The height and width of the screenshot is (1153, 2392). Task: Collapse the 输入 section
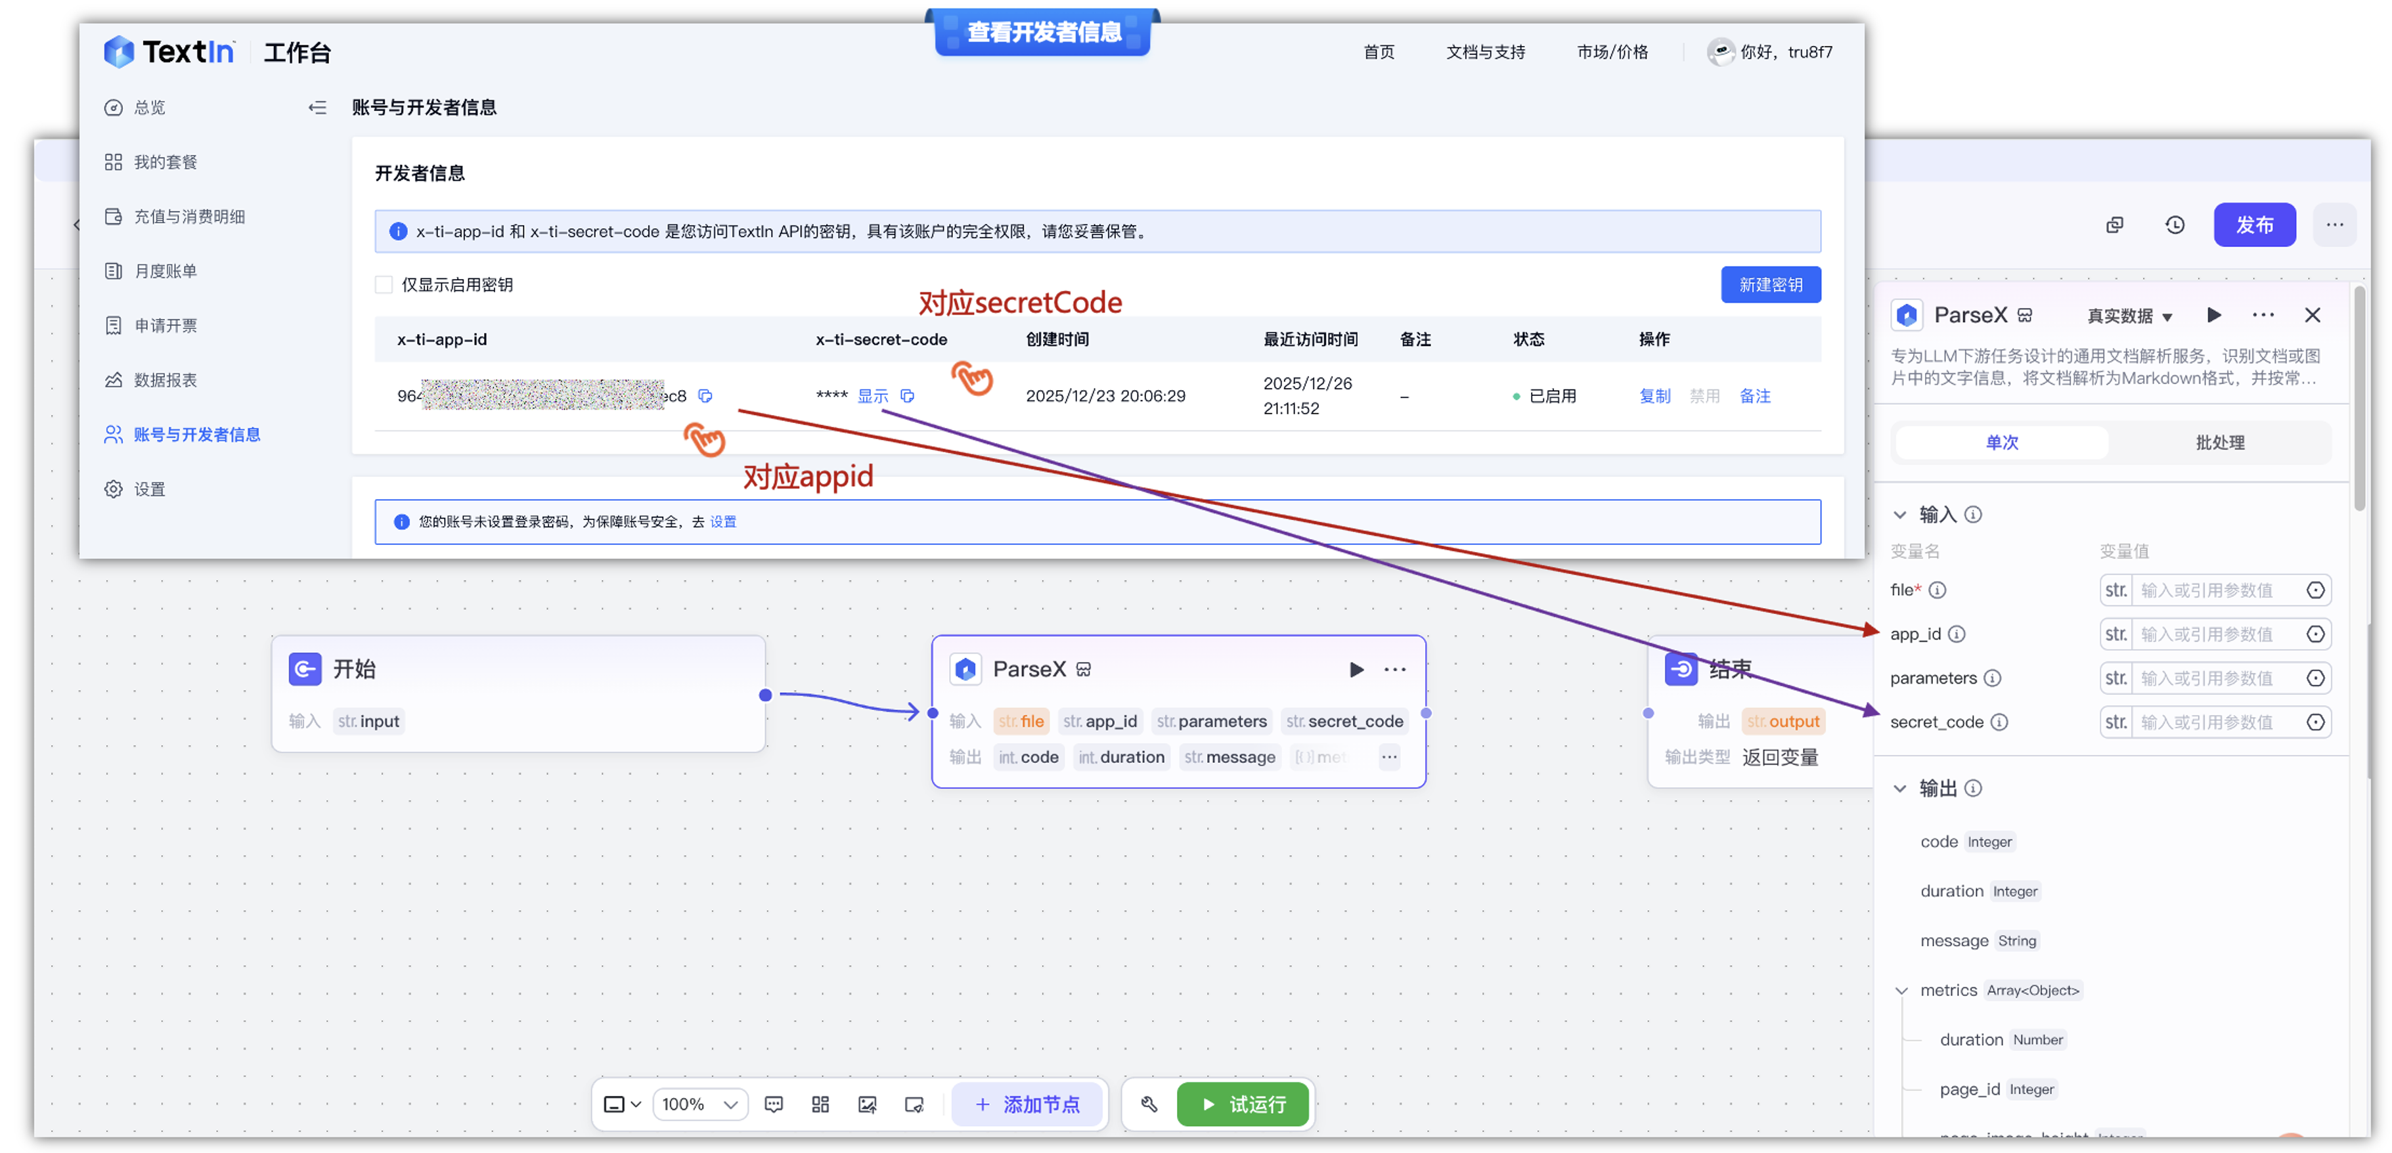point(1900,514)
